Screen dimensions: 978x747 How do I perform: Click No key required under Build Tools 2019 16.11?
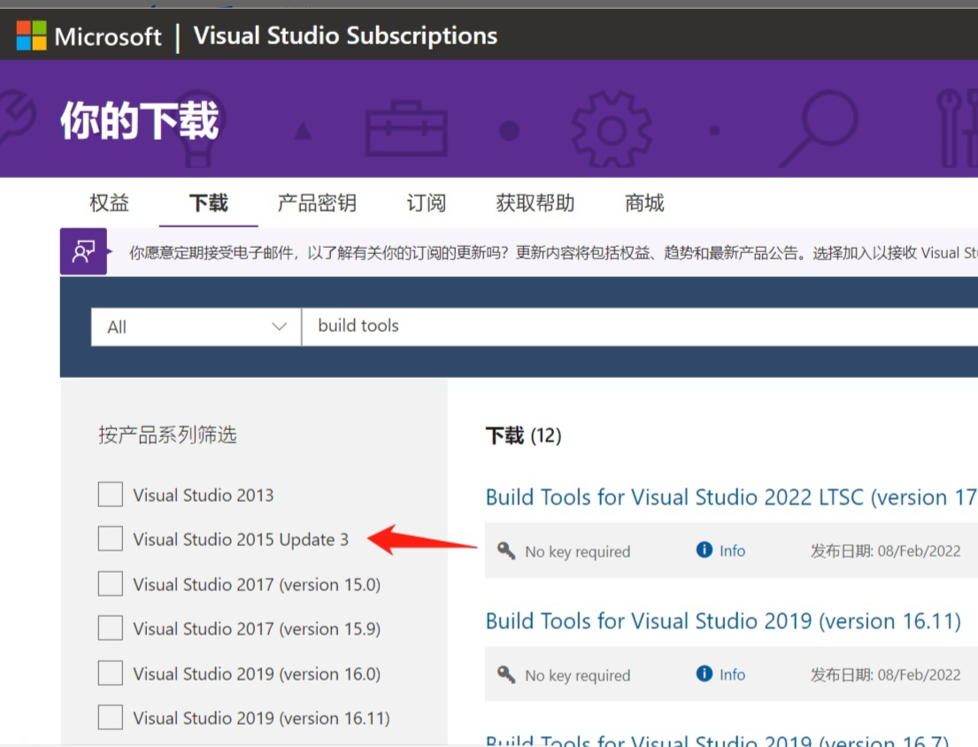click(578, 675)
